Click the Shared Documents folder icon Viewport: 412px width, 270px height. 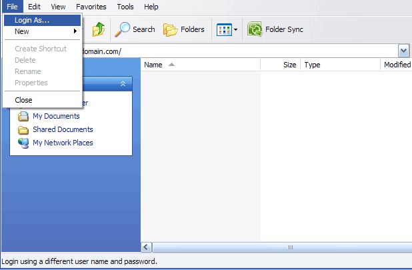pyautogui.click(x=23, y=130)
